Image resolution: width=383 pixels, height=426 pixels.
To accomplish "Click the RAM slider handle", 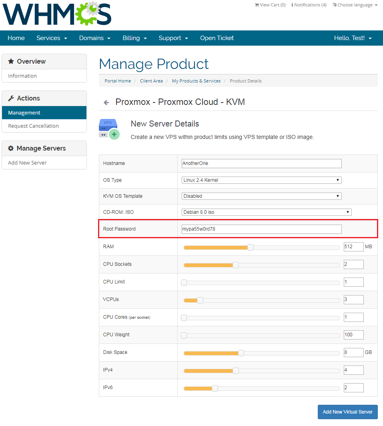I will click(251, 247).
